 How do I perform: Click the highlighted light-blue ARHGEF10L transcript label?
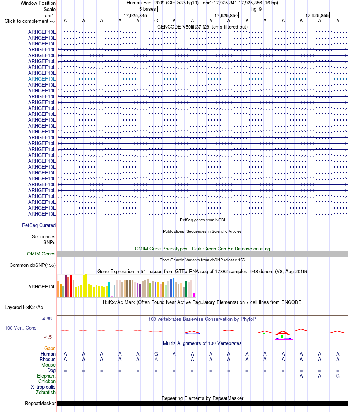coord(42,79)
